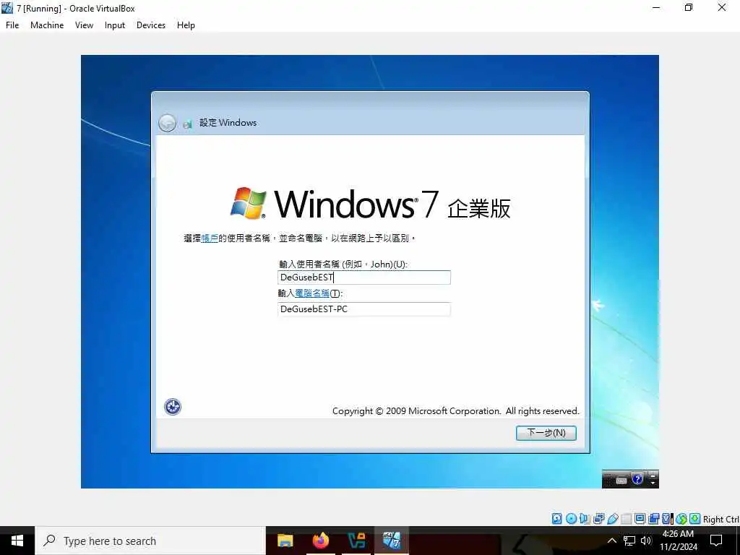Click the back arrow in Windows setup dialog
740x555 pixels.
coord(167,123)
